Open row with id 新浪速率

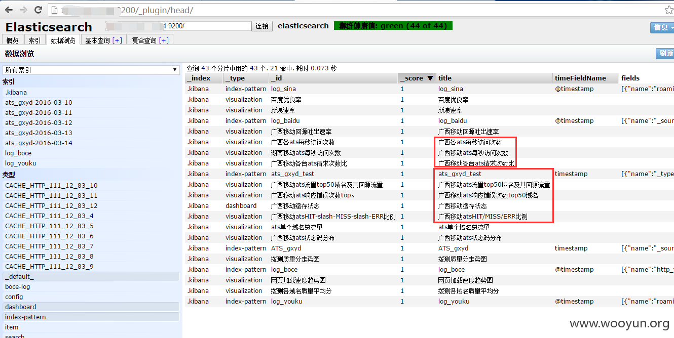coord(430,110)
